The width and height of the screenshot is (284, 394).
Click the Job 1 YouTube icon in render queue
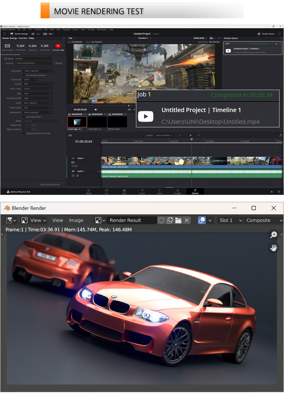click(228, 51)
